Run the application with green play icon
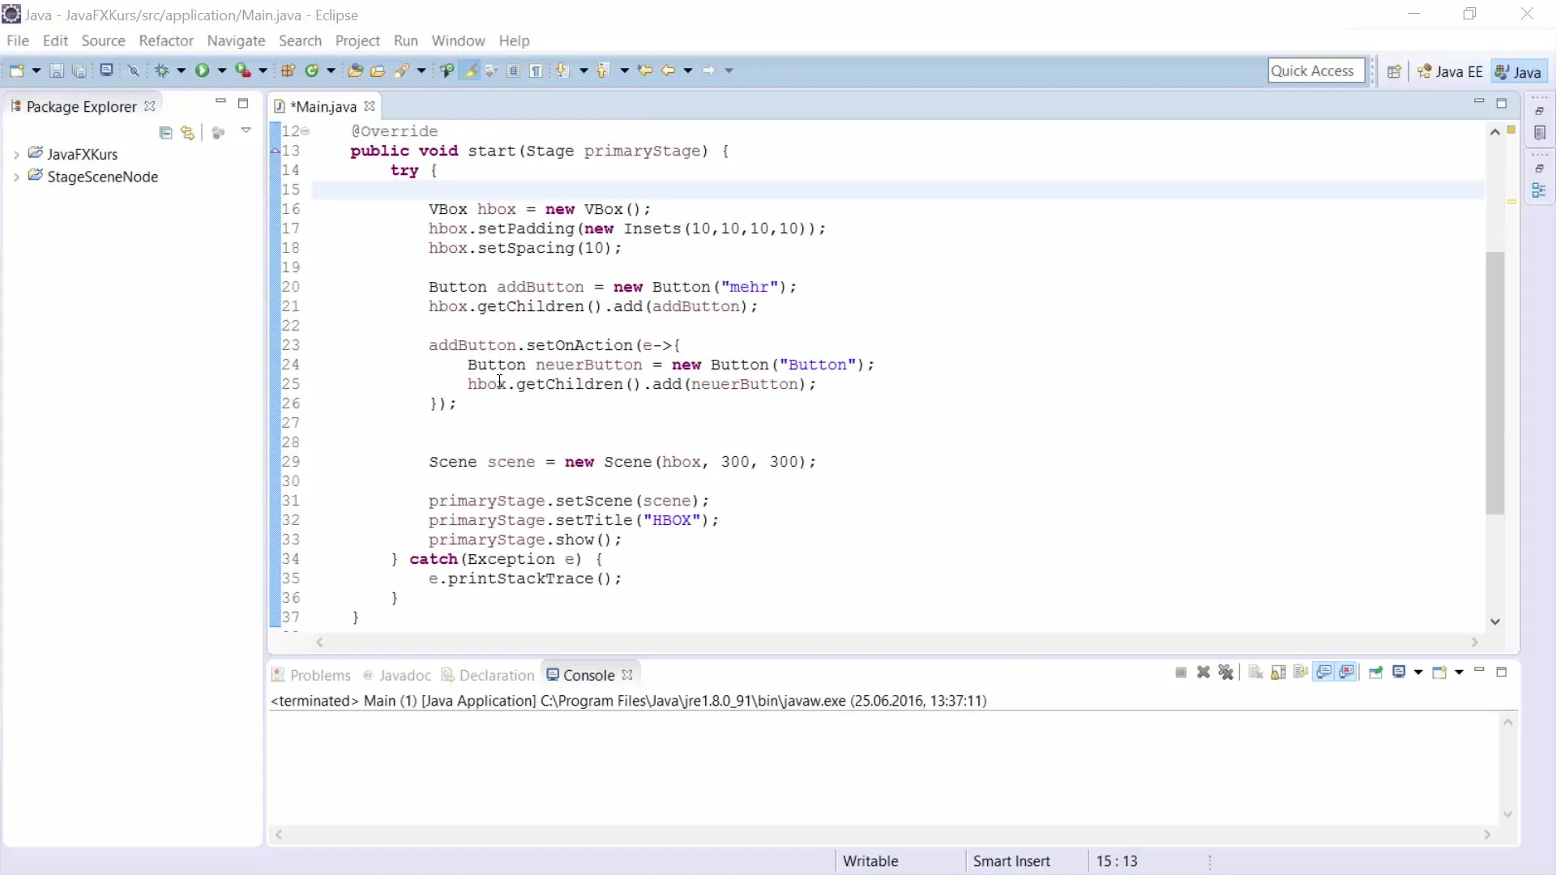 (202, 70)
